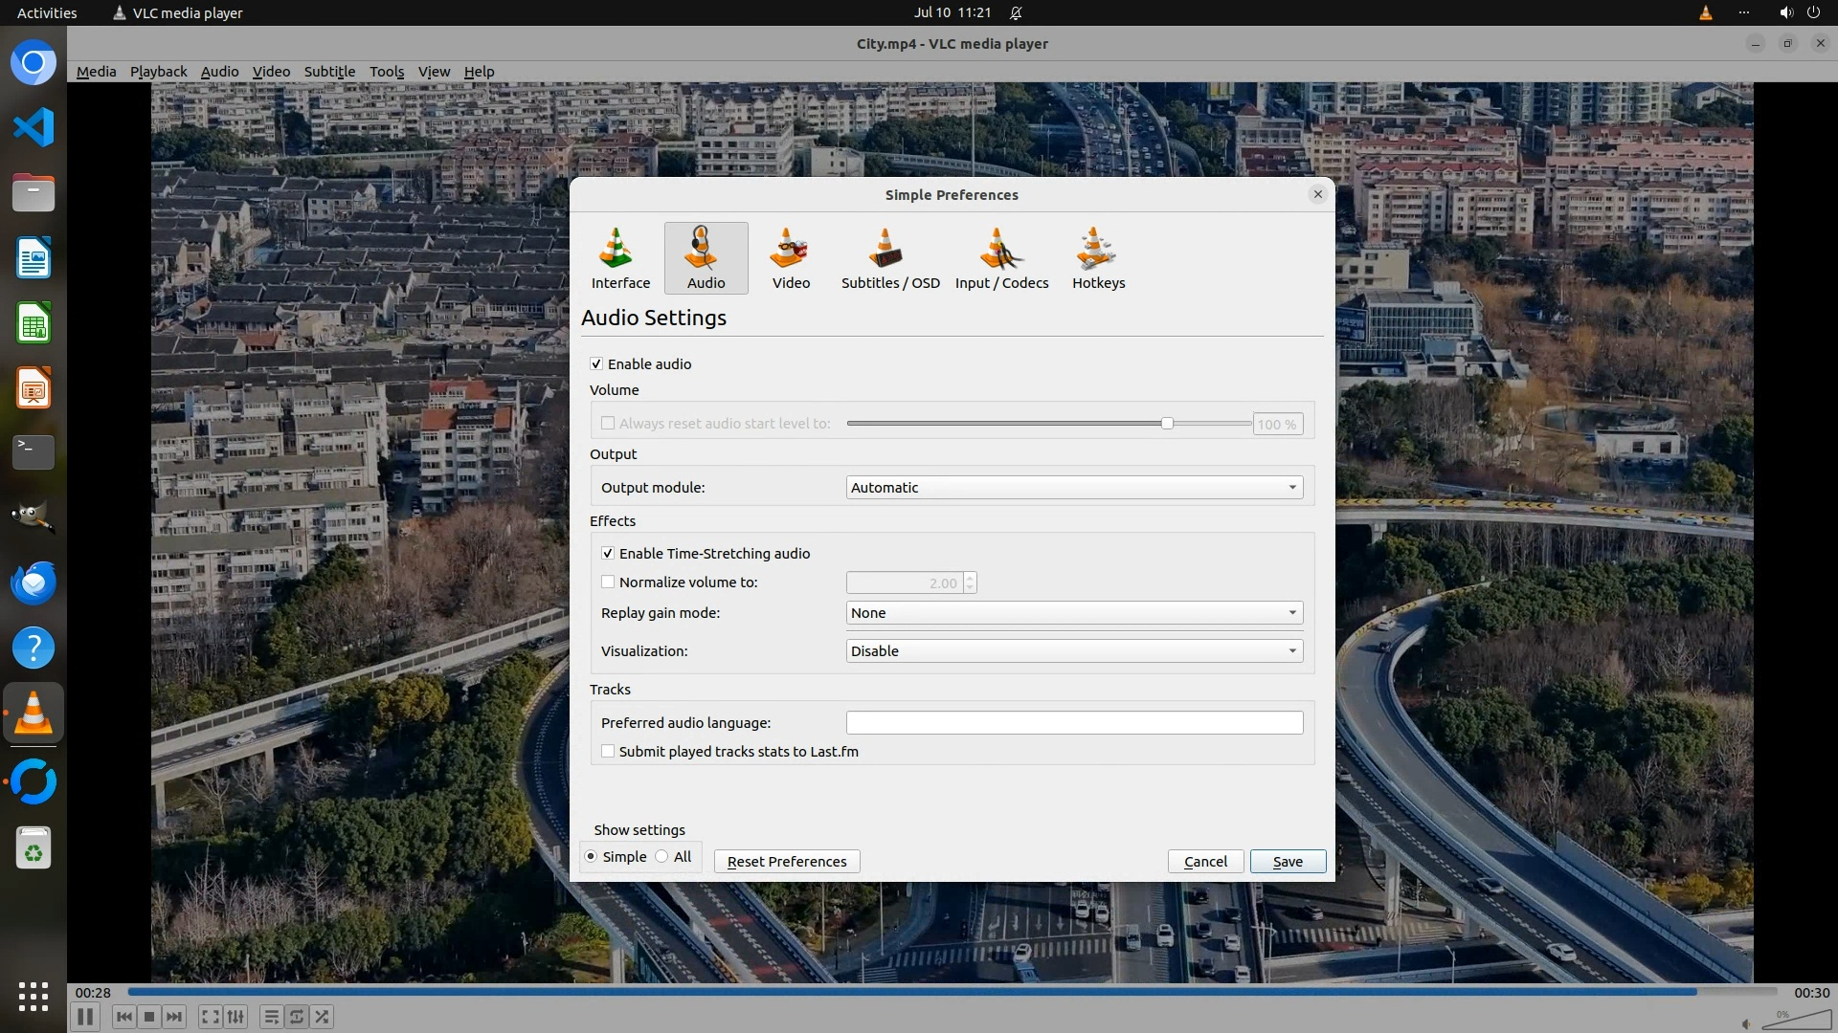Toggle fullscreen video button
This screenshot has width=1838, height=1033.
(211, 1017)
